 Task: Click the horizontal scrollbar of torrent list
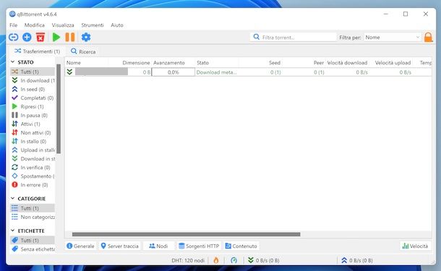coord(186,234)
